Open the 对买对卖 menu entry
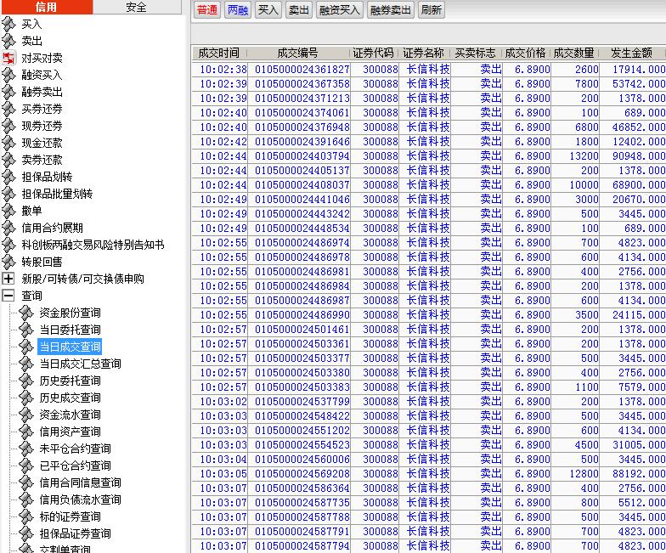Screen dimensions: 666x553 pos(42,58)
